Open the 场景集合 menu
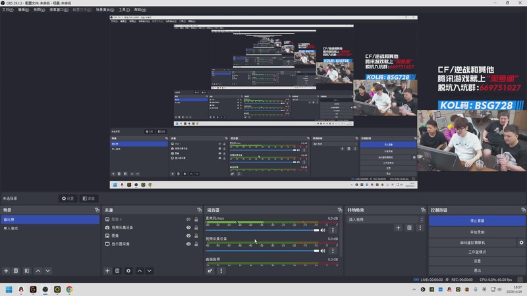Screen dimensions: 527x296 (x=105, y=10)
